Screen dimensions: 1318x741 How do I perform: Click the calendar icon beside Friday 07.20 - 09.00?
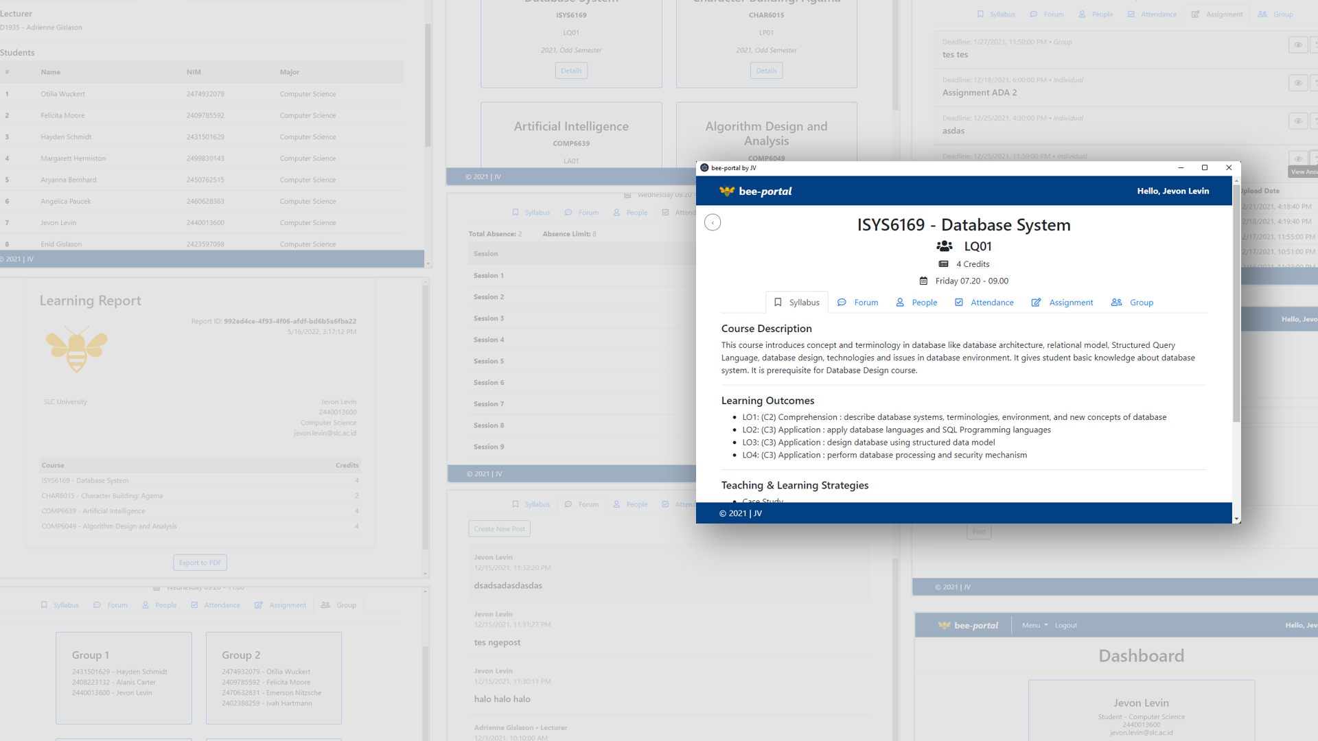point(923,281)
